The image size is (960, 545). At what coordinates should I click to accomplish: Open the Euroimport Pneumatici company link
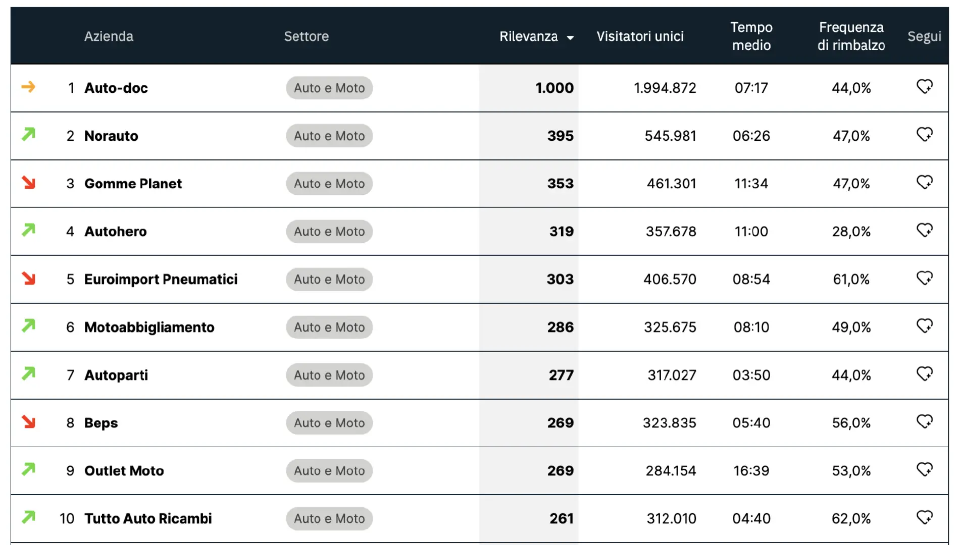coord(161,280)
